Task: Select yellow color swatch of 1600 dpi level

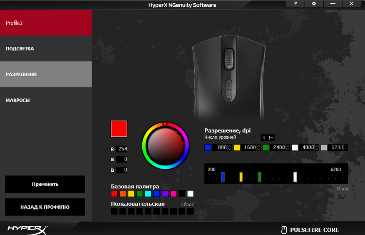Action: click(x=237, y=147)
